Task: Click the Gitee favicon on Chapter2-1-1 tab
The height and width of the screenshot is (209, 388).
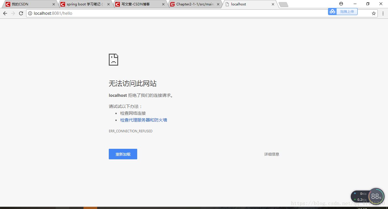Action: coord(172,4)
